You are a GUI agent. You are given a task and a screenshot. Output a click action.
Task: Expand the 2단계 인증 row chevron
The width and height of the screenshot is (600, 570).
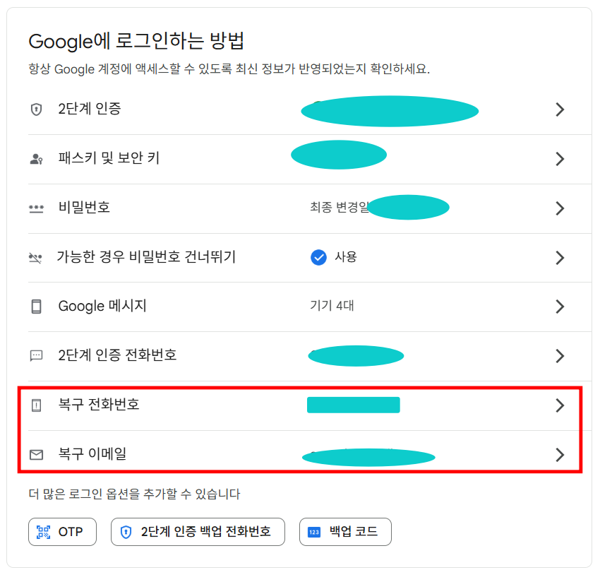click(560, 109)
